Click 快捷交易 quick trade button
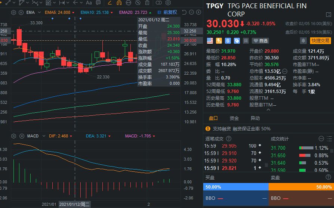334x208 pixels. click(320, 41)
